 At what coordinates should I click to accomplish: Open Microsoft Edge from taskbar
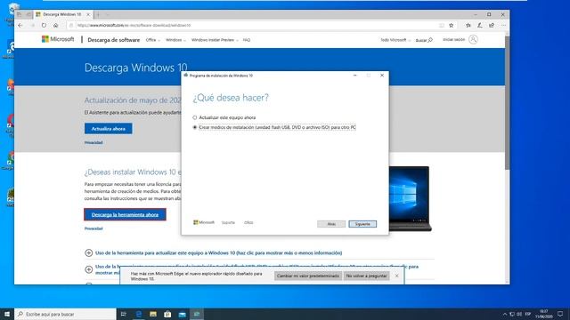(139, 314)
